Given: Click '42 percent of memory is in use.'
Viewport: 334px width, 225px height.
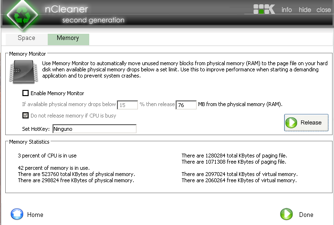Looking at the screenshot, I should (x=53, y=168).
